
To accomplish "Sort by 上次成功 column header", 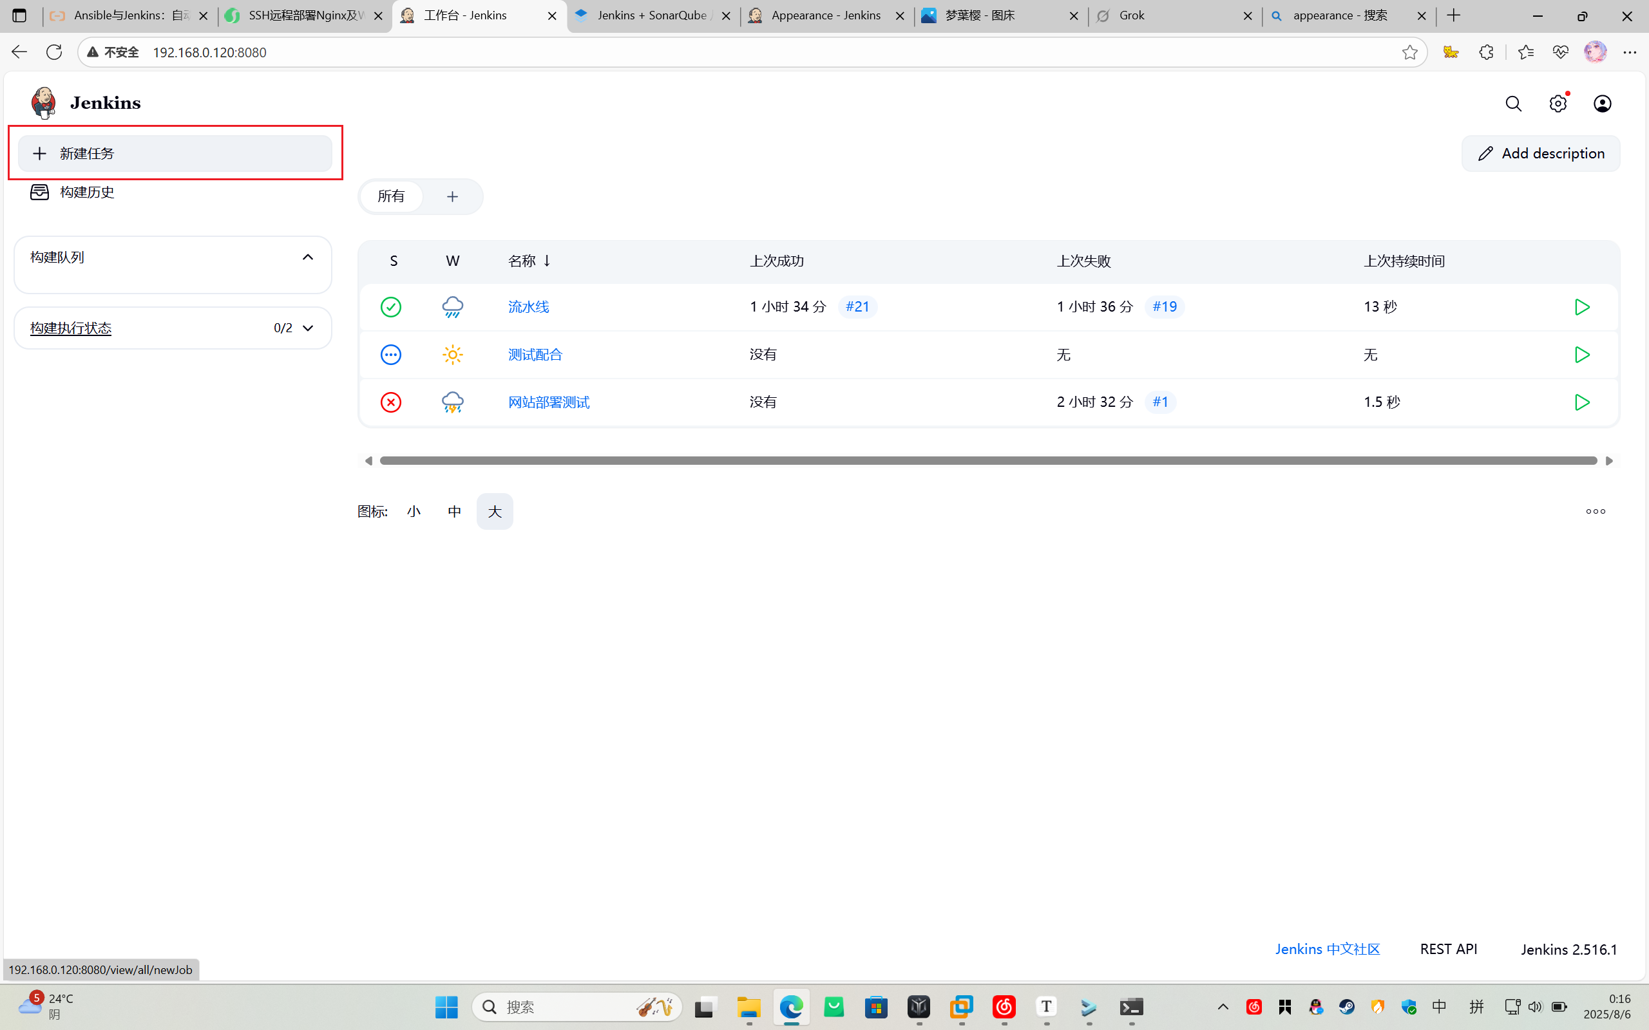I will coord(777,261).
